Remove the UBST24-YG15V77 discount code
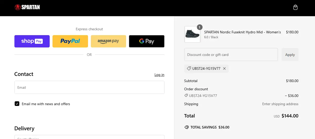The height and width of the screenshot is (139, 315). click(x=224, y=68)
